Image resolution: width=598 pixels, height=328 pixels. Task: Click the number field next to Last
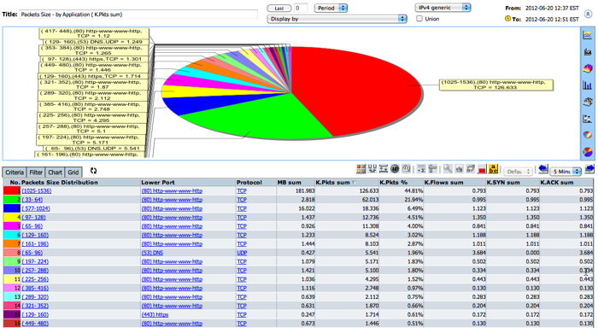tap(301, 8)
